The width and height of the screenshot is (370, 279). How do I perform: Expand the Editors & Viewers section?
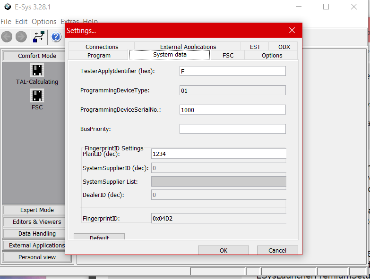click(37, 222)
